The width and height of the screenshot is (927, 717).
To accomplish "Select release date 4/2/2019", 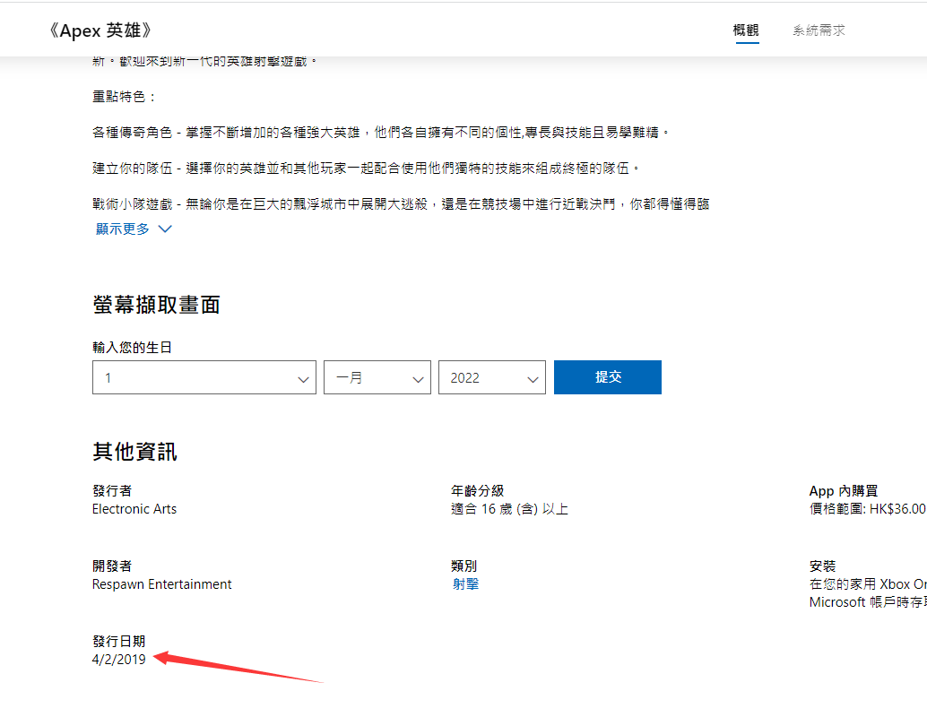I will click(x=119, y=660).
